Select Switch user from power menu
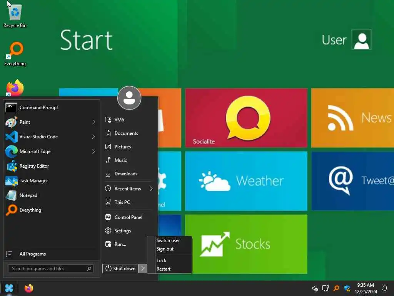394x296 pixels. [170, 240]
